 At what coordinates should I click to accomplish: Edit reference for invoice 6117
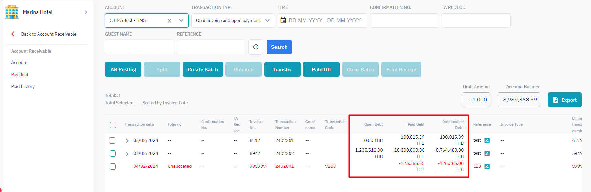(487, 140)
